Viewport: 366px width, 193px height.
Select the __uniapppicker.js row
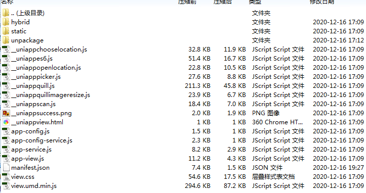click(183, 77)
